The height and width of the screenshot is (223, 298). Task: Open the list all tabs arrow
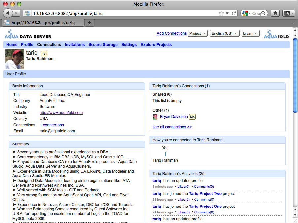coord(293,23)
